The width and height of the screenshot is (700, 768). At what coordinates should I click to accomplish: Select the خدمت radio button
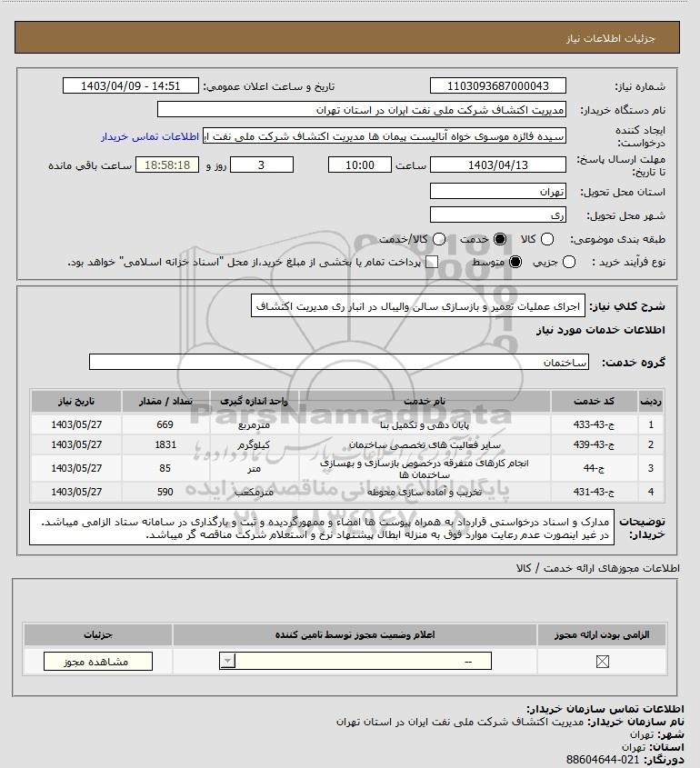click(500, 239)
